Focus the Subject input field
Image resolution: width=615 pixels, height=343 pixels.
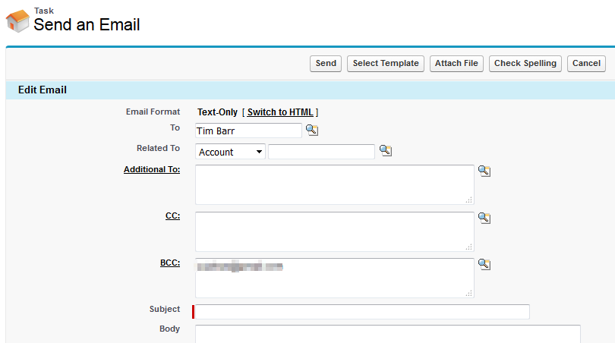(x=363, y=312)
